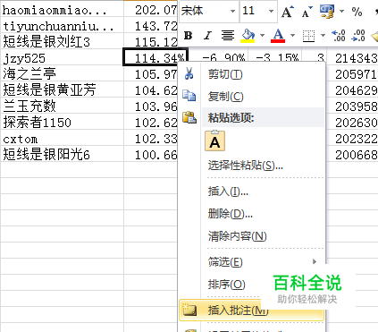Increase decimal places button
This screenshot has height=332, width=378.
339,36
